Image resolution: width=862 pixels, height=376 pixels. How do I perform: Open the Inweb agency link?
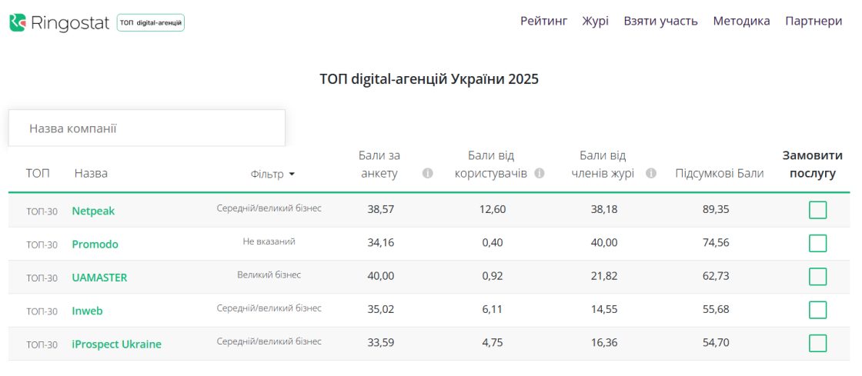[x=88, y=311]
